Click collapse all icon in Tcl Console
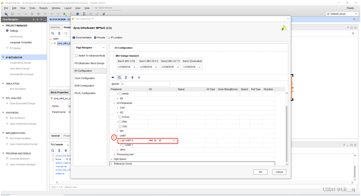Image resolution: width=361 pixels, height=196 pixels. coord(59,150)
